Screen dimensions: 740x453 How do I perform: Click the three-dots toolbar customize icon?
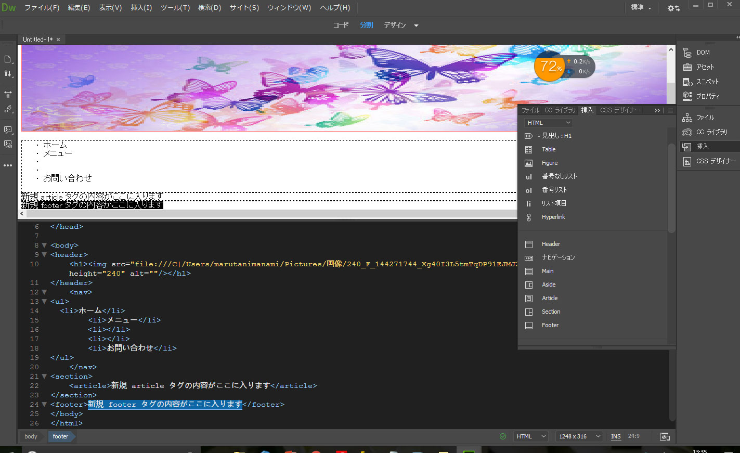tap(8, 165)
